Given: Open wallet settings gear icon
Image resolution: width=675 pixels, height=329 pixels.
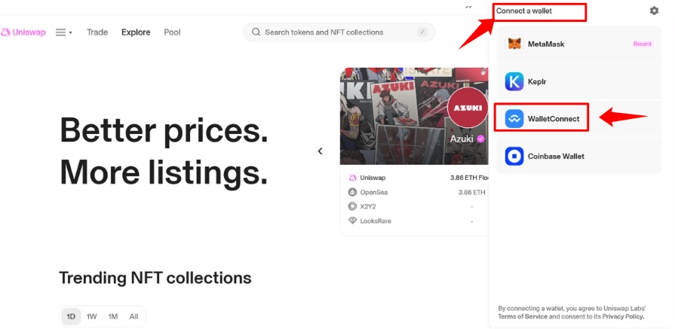Looking at the screenshot, I should 654,11.
